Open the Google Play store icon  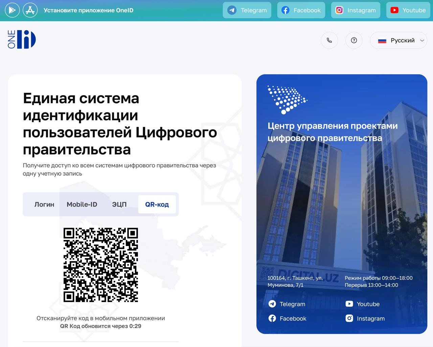coord(12,10)
